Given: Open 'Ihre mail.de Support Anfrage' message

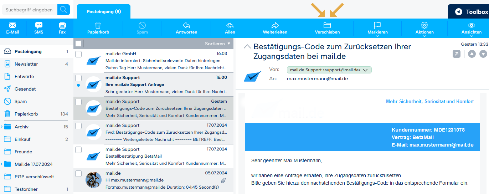Looking at the screenshot, I should click(154, 85).
